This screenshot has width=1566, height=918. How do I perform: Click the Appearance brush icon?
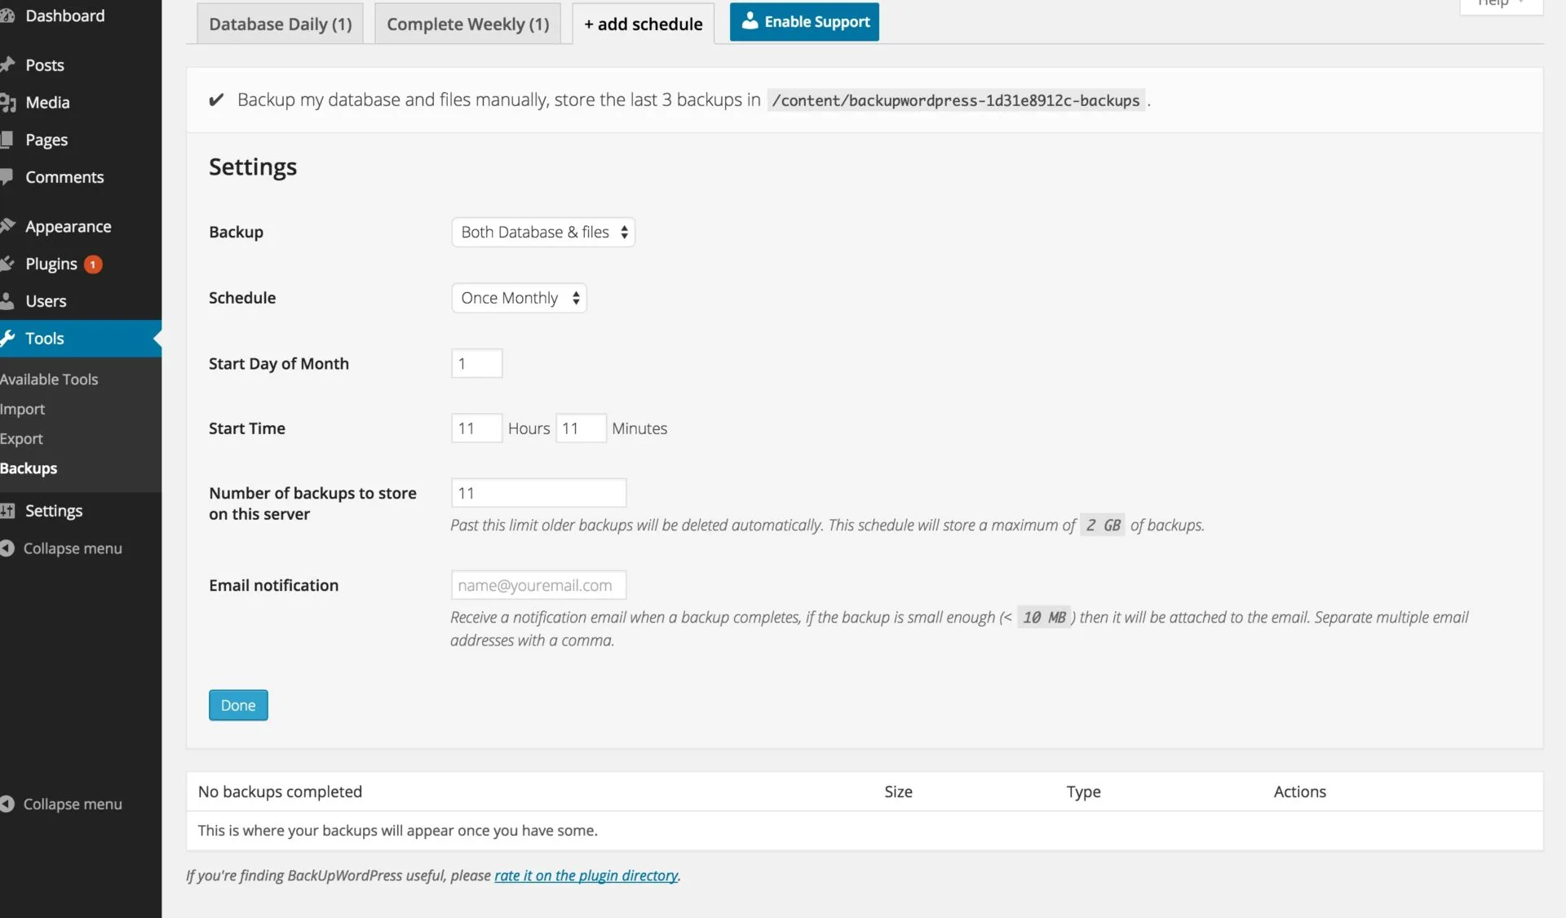click(7, 226)
